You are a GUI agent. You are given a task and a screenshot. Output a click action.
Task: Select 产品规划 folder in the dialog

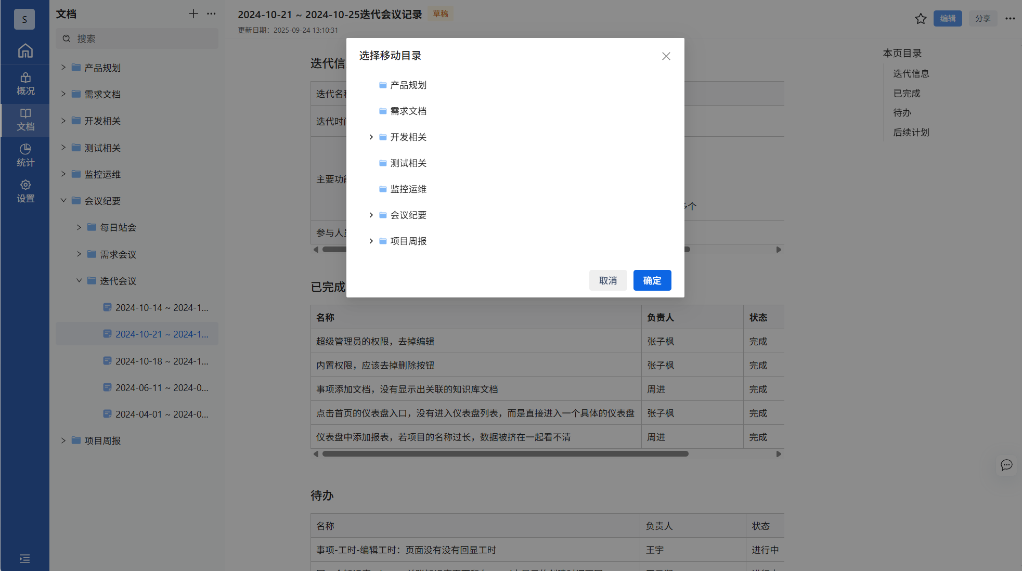click(408, 85)
